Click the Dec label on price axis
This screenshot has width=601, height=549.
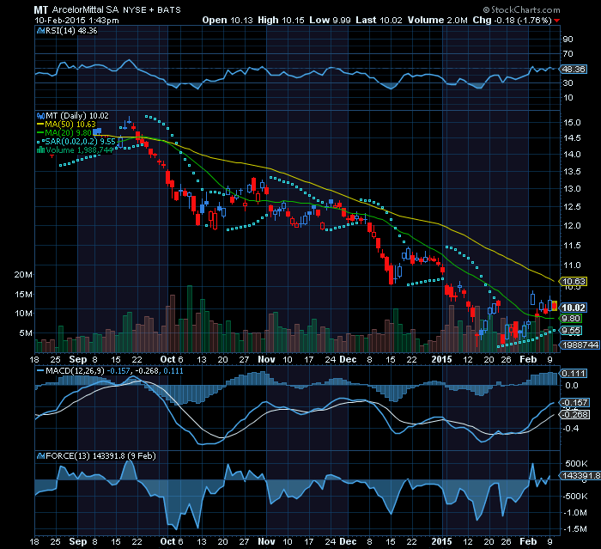click(x=348, y=359)
